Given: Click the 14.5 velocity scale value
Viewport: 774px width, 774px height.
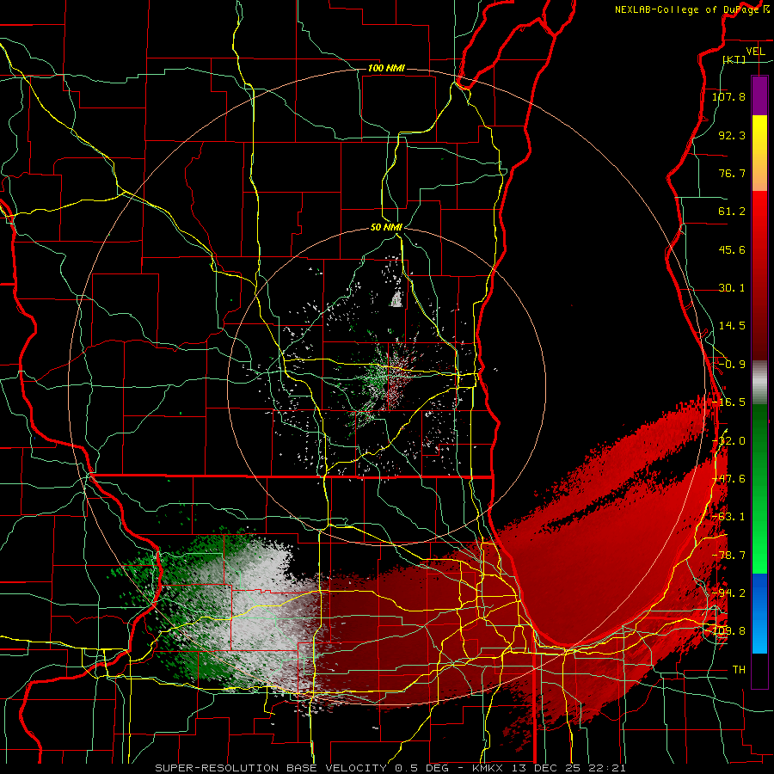Looking at the screenshot, I should (x=732, y=326).
